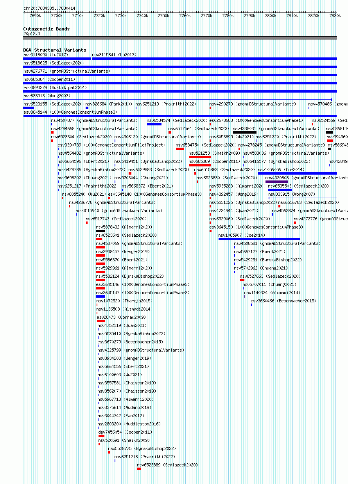Open nsv6251219 (Prakrithi2022) label
Viewport: 348px width, 484px height.
point(166,104)
